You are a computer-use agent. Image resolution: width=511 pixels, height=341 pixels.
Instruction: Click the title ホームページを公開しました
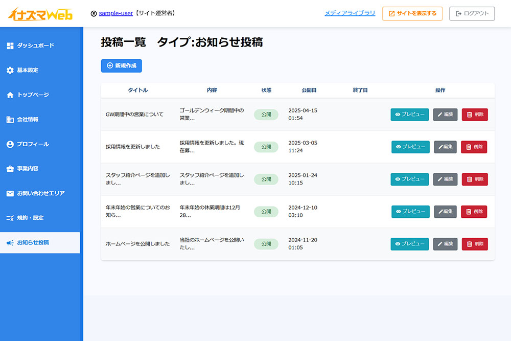point(137,243)
